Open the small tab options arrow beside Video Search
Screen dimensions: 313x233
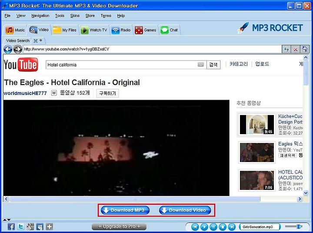(x=41, y=41)
